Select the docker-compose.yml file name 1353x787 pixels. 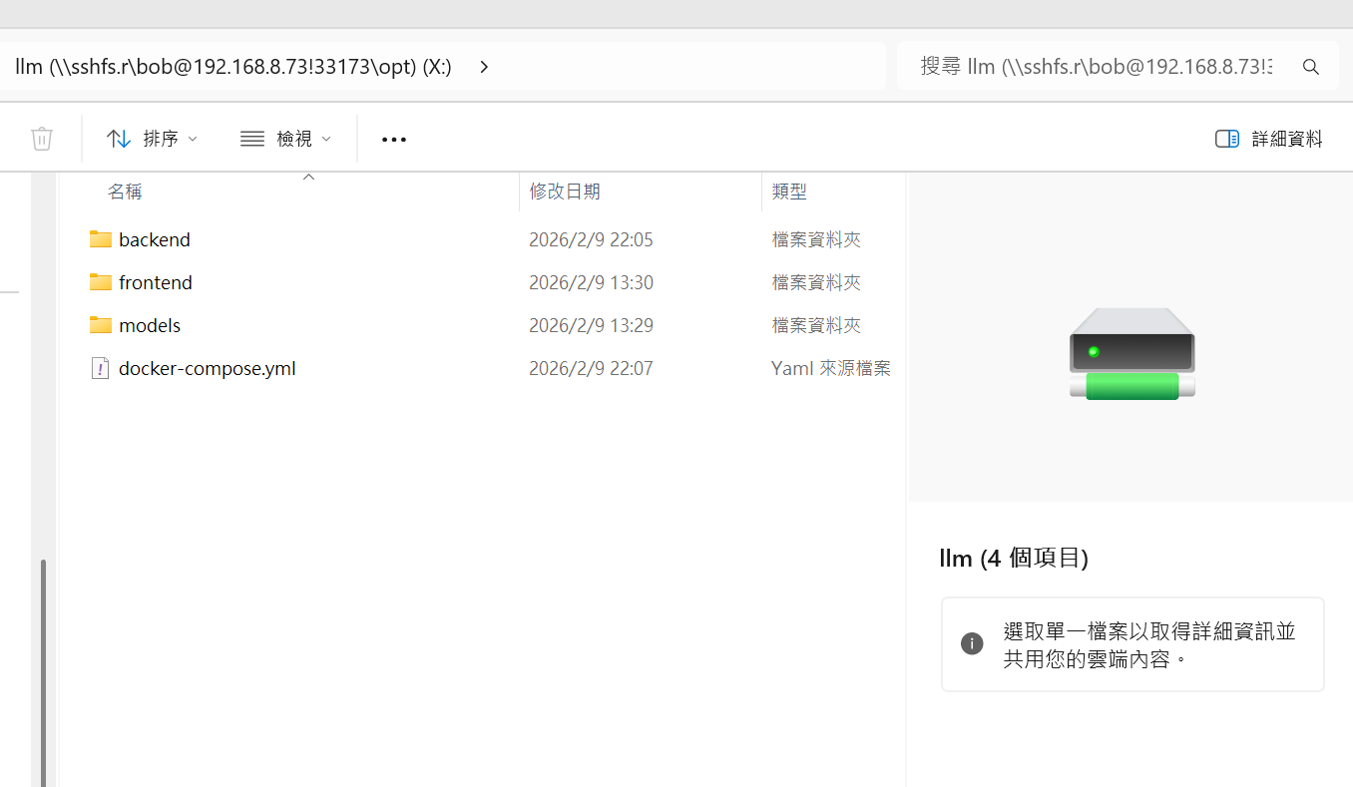(207, 368)
